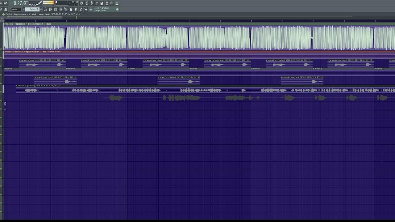
Task: Click the microphone one-click recording icon
Action: click(92, 3)
